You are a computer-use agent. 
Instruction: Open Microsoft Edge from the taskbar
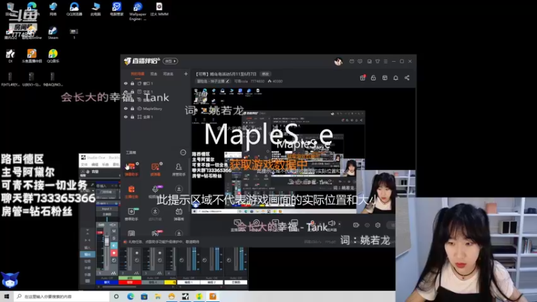tap(130, 297)
